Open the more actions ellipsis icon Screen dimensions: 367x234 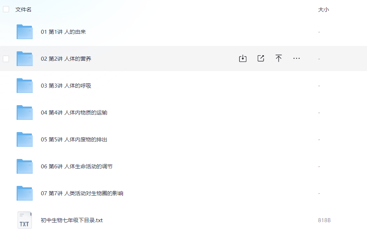296,58
